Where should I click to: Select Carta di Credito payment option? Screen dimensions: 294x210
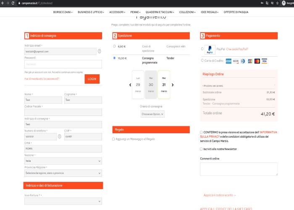click(x=202, y=60)
